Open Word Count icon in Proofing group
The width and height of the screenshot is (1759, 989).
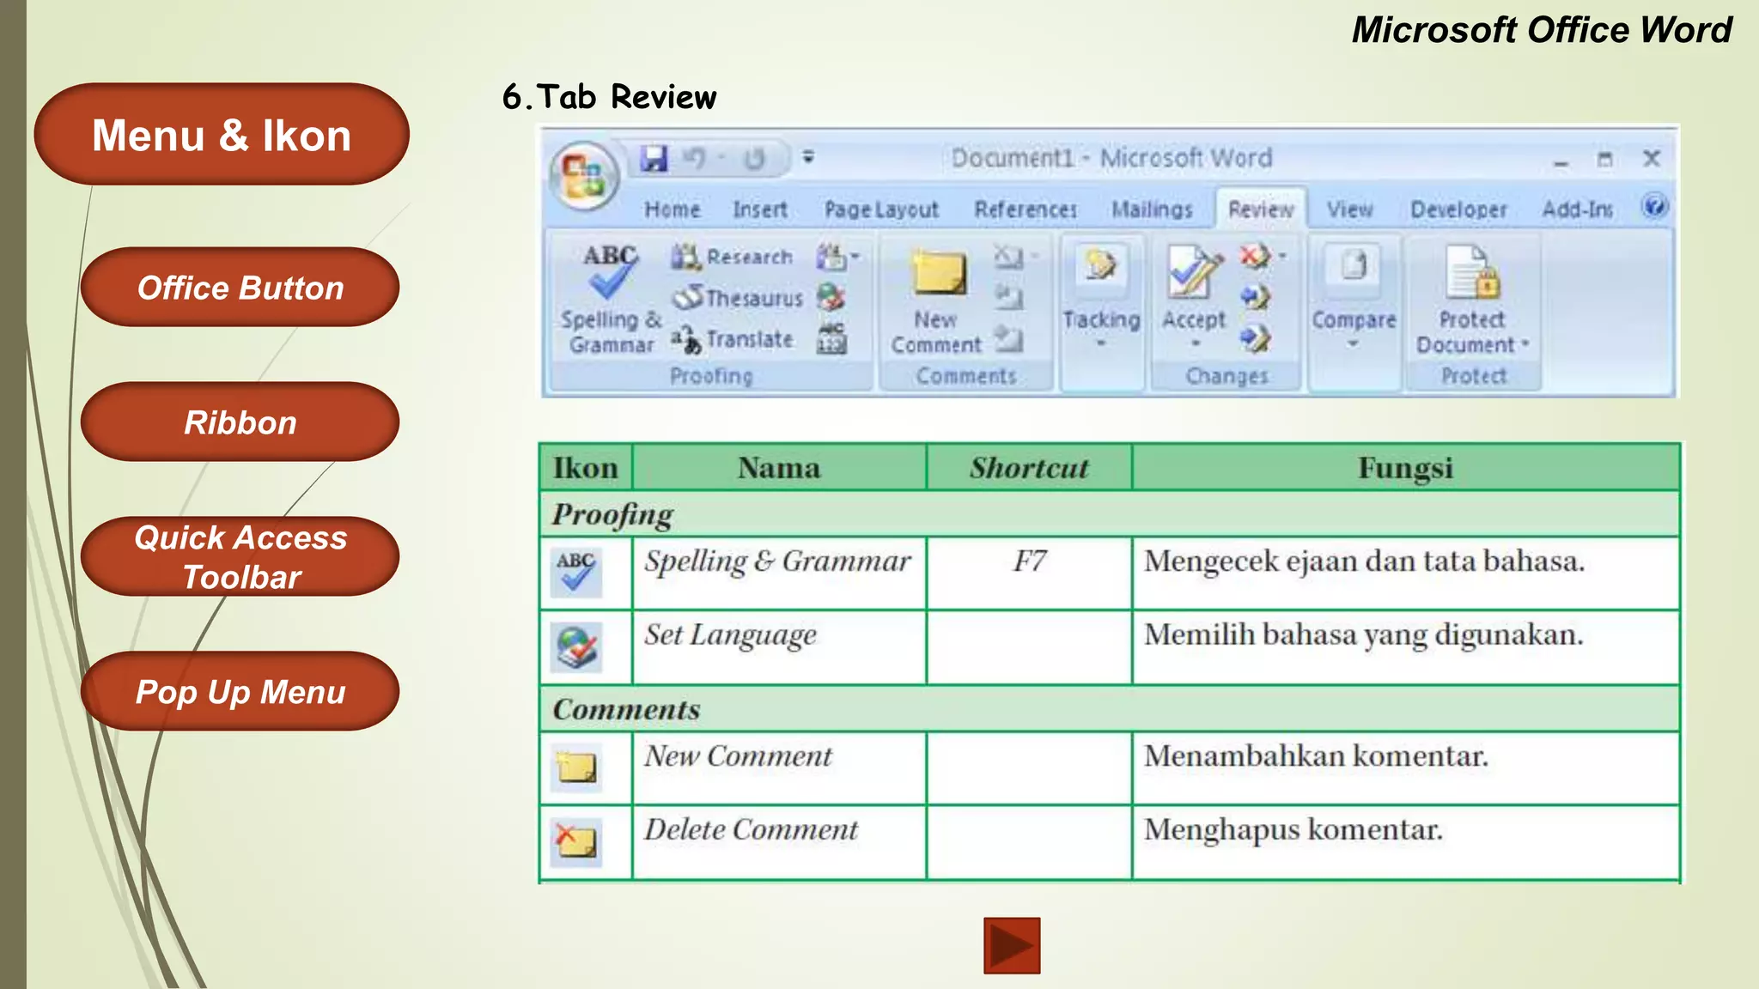click(x=831, y=339)
